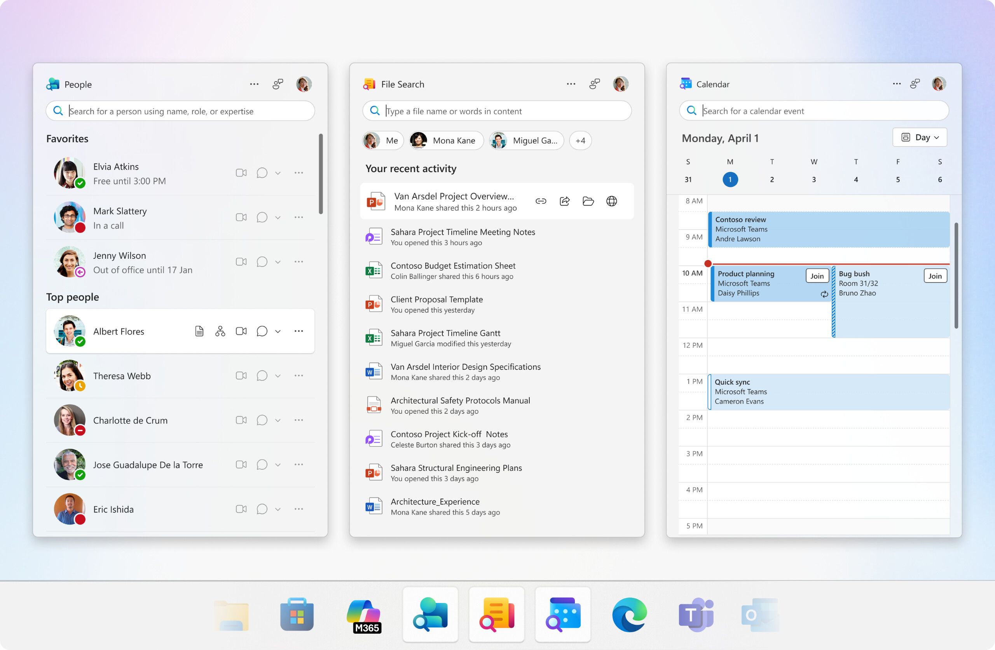Start a video call with Elvia Atkins
The height and width of the screenshot is (650, 995).
pos(241,173)
